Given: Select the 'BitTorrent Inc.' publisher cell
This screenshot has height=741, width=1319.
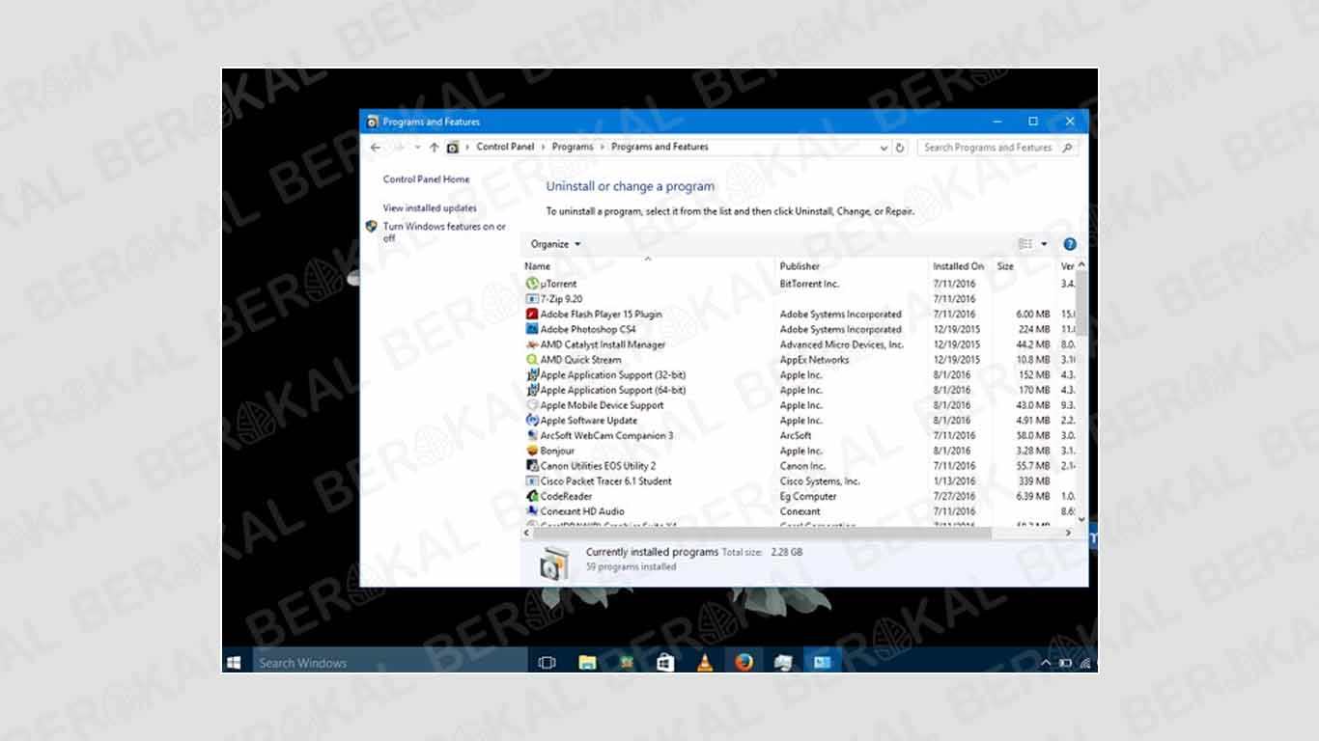Looking at the screenshot, I should 809,284.
